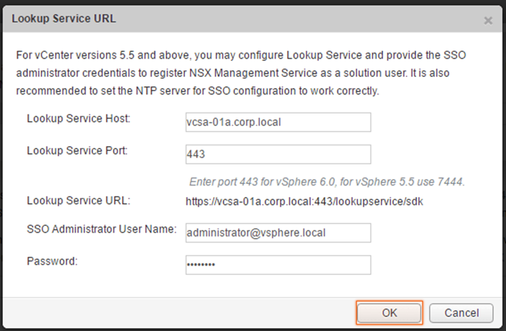This screenshot has height=331, width=506.
Task: Click the 'Lookup Service Port:' label
Action: pos(77,151)
